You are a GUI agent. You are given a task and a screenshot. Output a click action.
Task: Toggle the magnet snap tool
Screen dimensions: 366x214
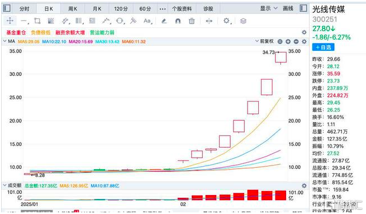(x=178, y=21)
